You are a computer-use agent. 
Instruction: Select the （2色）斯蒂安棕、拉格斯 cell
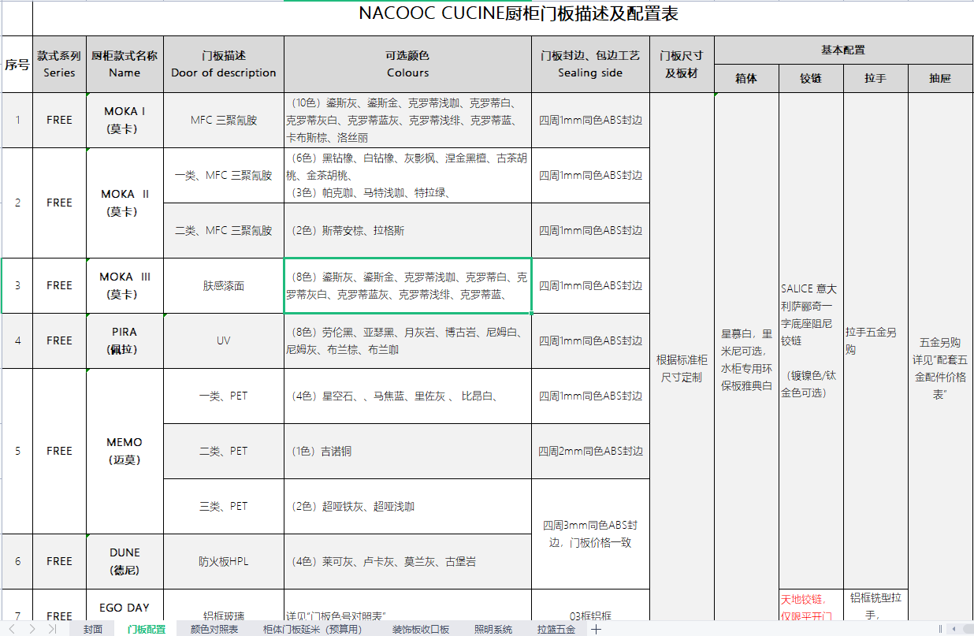click(x=407, y=230)
